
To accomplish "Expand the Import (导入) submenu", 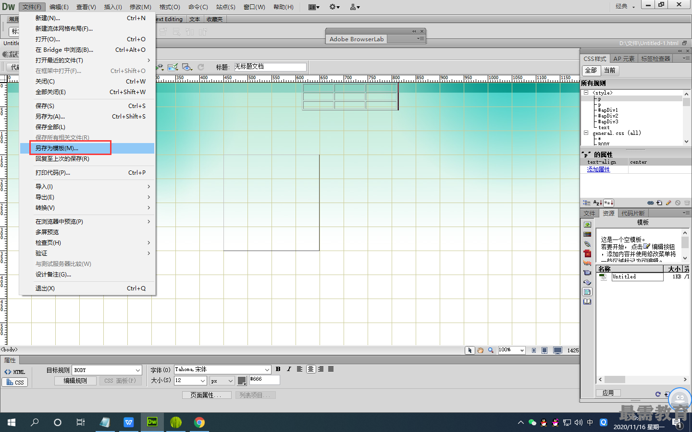I will click(x=87, y=187).
